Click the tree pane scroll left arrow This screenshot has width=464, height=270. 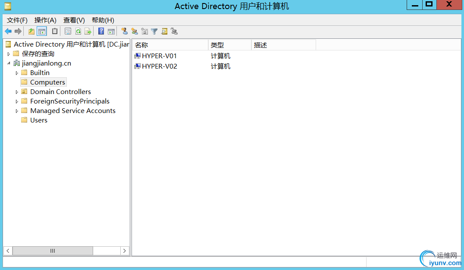click(8, 251)
